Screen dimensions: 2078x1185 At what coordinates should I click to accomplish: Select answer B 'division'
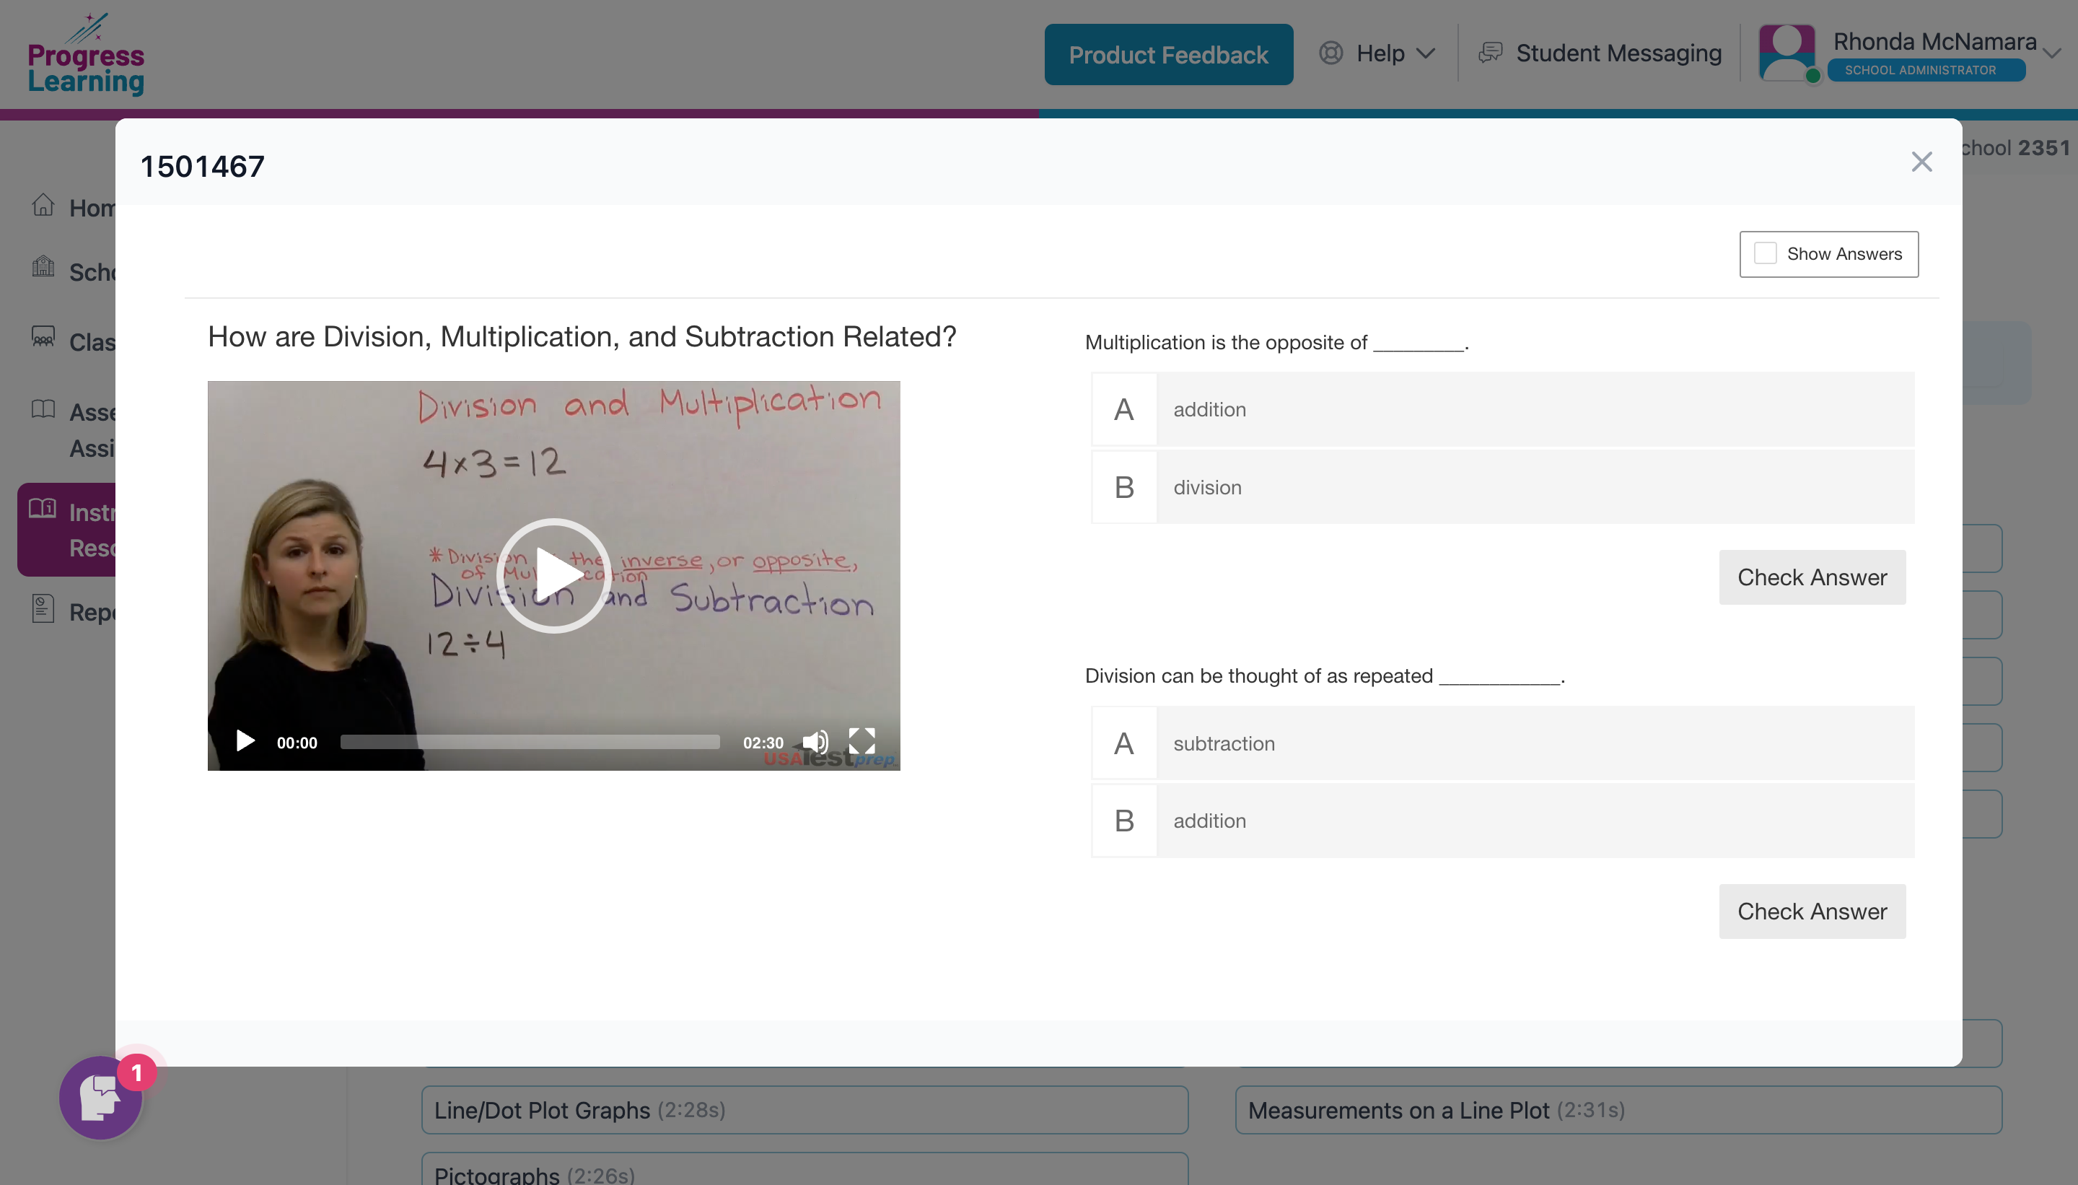pos(1503,488)
